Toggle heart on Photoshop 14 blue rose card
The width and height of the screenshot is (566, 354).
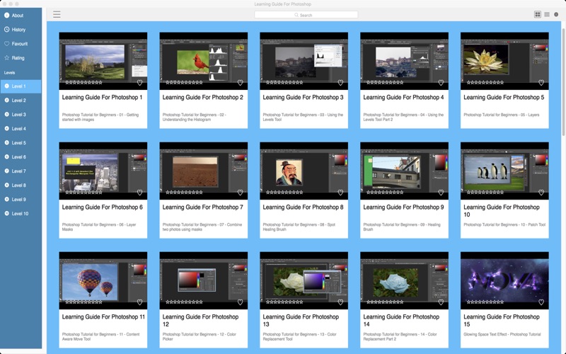441,302
